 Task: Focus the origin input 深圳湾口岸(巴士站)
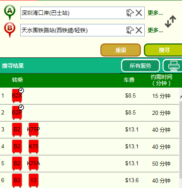pos(73,13)
